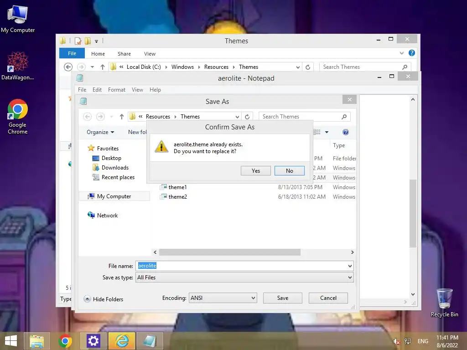
Task: Click Save As up arrow
Action: [x=121, y=117]
